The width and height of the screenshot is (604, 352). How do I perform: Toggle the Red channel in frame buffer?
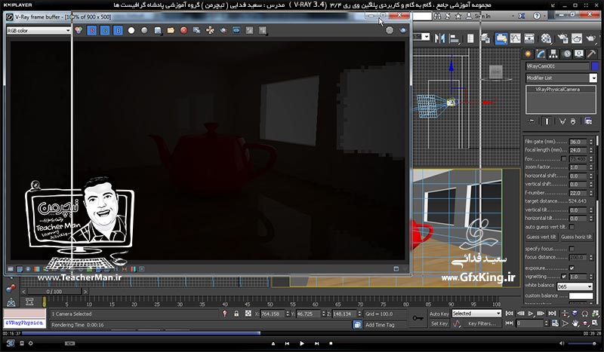click(x=91, y=30)
